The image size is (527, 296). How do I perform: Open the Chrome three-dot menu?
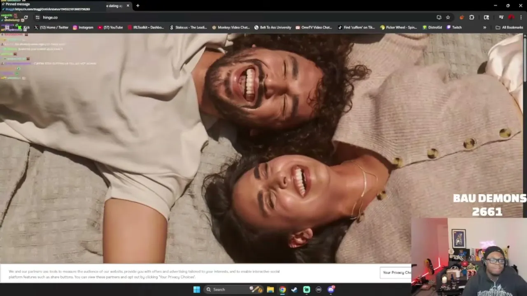521,17
